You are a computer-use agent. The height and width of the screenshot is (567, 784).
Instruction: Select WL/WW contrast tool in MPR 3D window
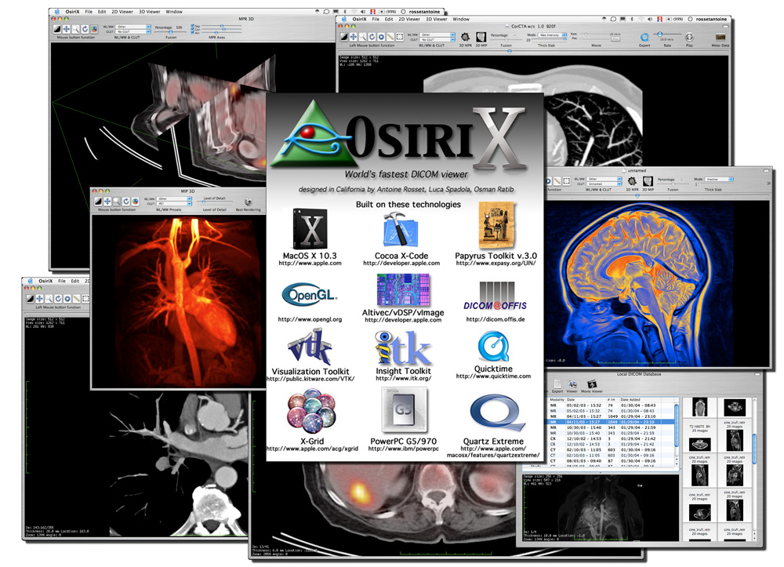pyautogui.click(x=57, y=29)
